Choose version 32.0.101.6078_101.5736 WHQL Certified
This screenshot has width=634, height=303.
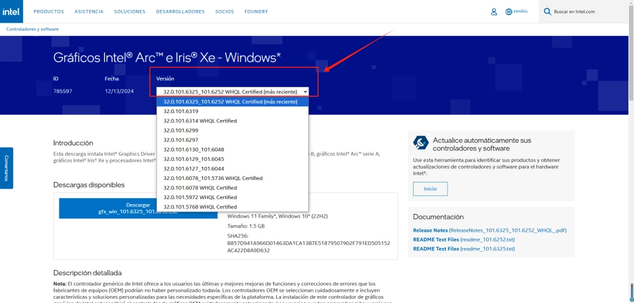[233, 178]
